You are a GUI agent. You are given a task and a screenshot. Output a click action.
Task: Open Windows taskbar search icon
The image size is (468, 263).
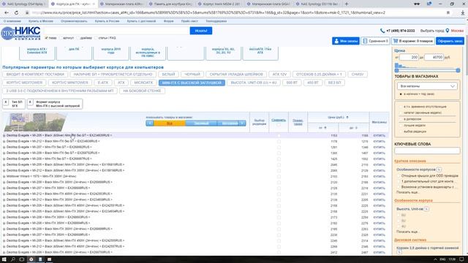(13, 259)
